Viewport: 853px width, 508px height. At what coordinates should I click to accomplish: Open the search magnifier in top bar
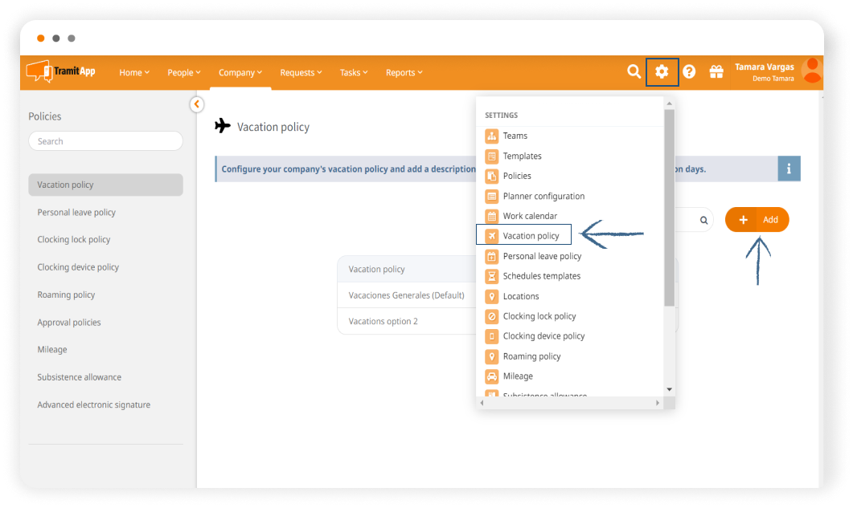click(634, 72)
